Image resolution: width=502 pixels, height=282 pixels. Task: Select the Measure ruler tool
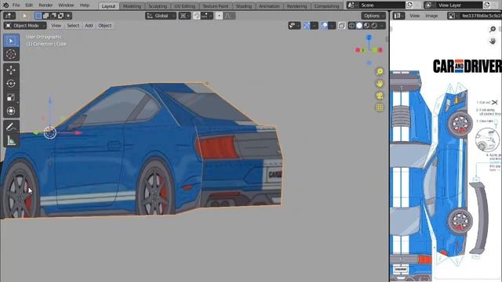coord(11,140)
